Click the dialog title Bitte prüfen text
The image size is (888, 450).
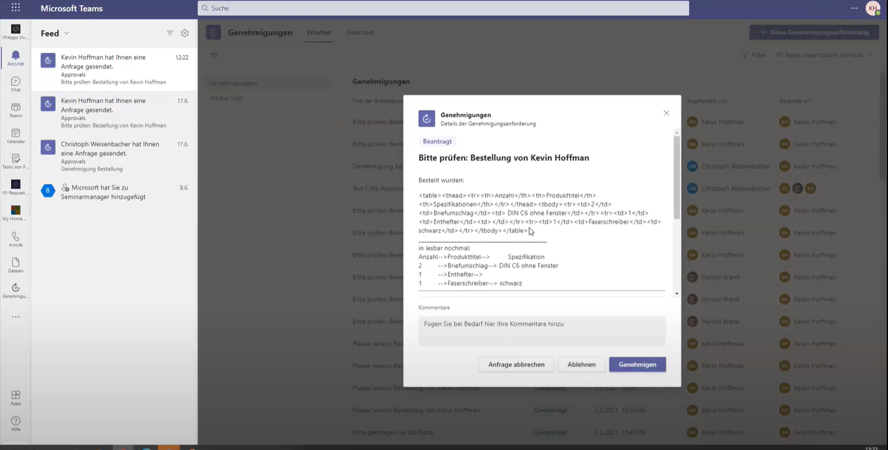503,158
